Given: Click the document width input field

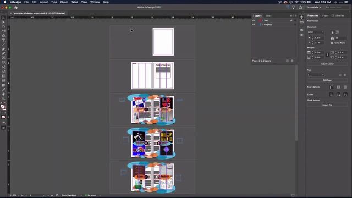Looking at the screenshot, I should (x=319, y=38).
